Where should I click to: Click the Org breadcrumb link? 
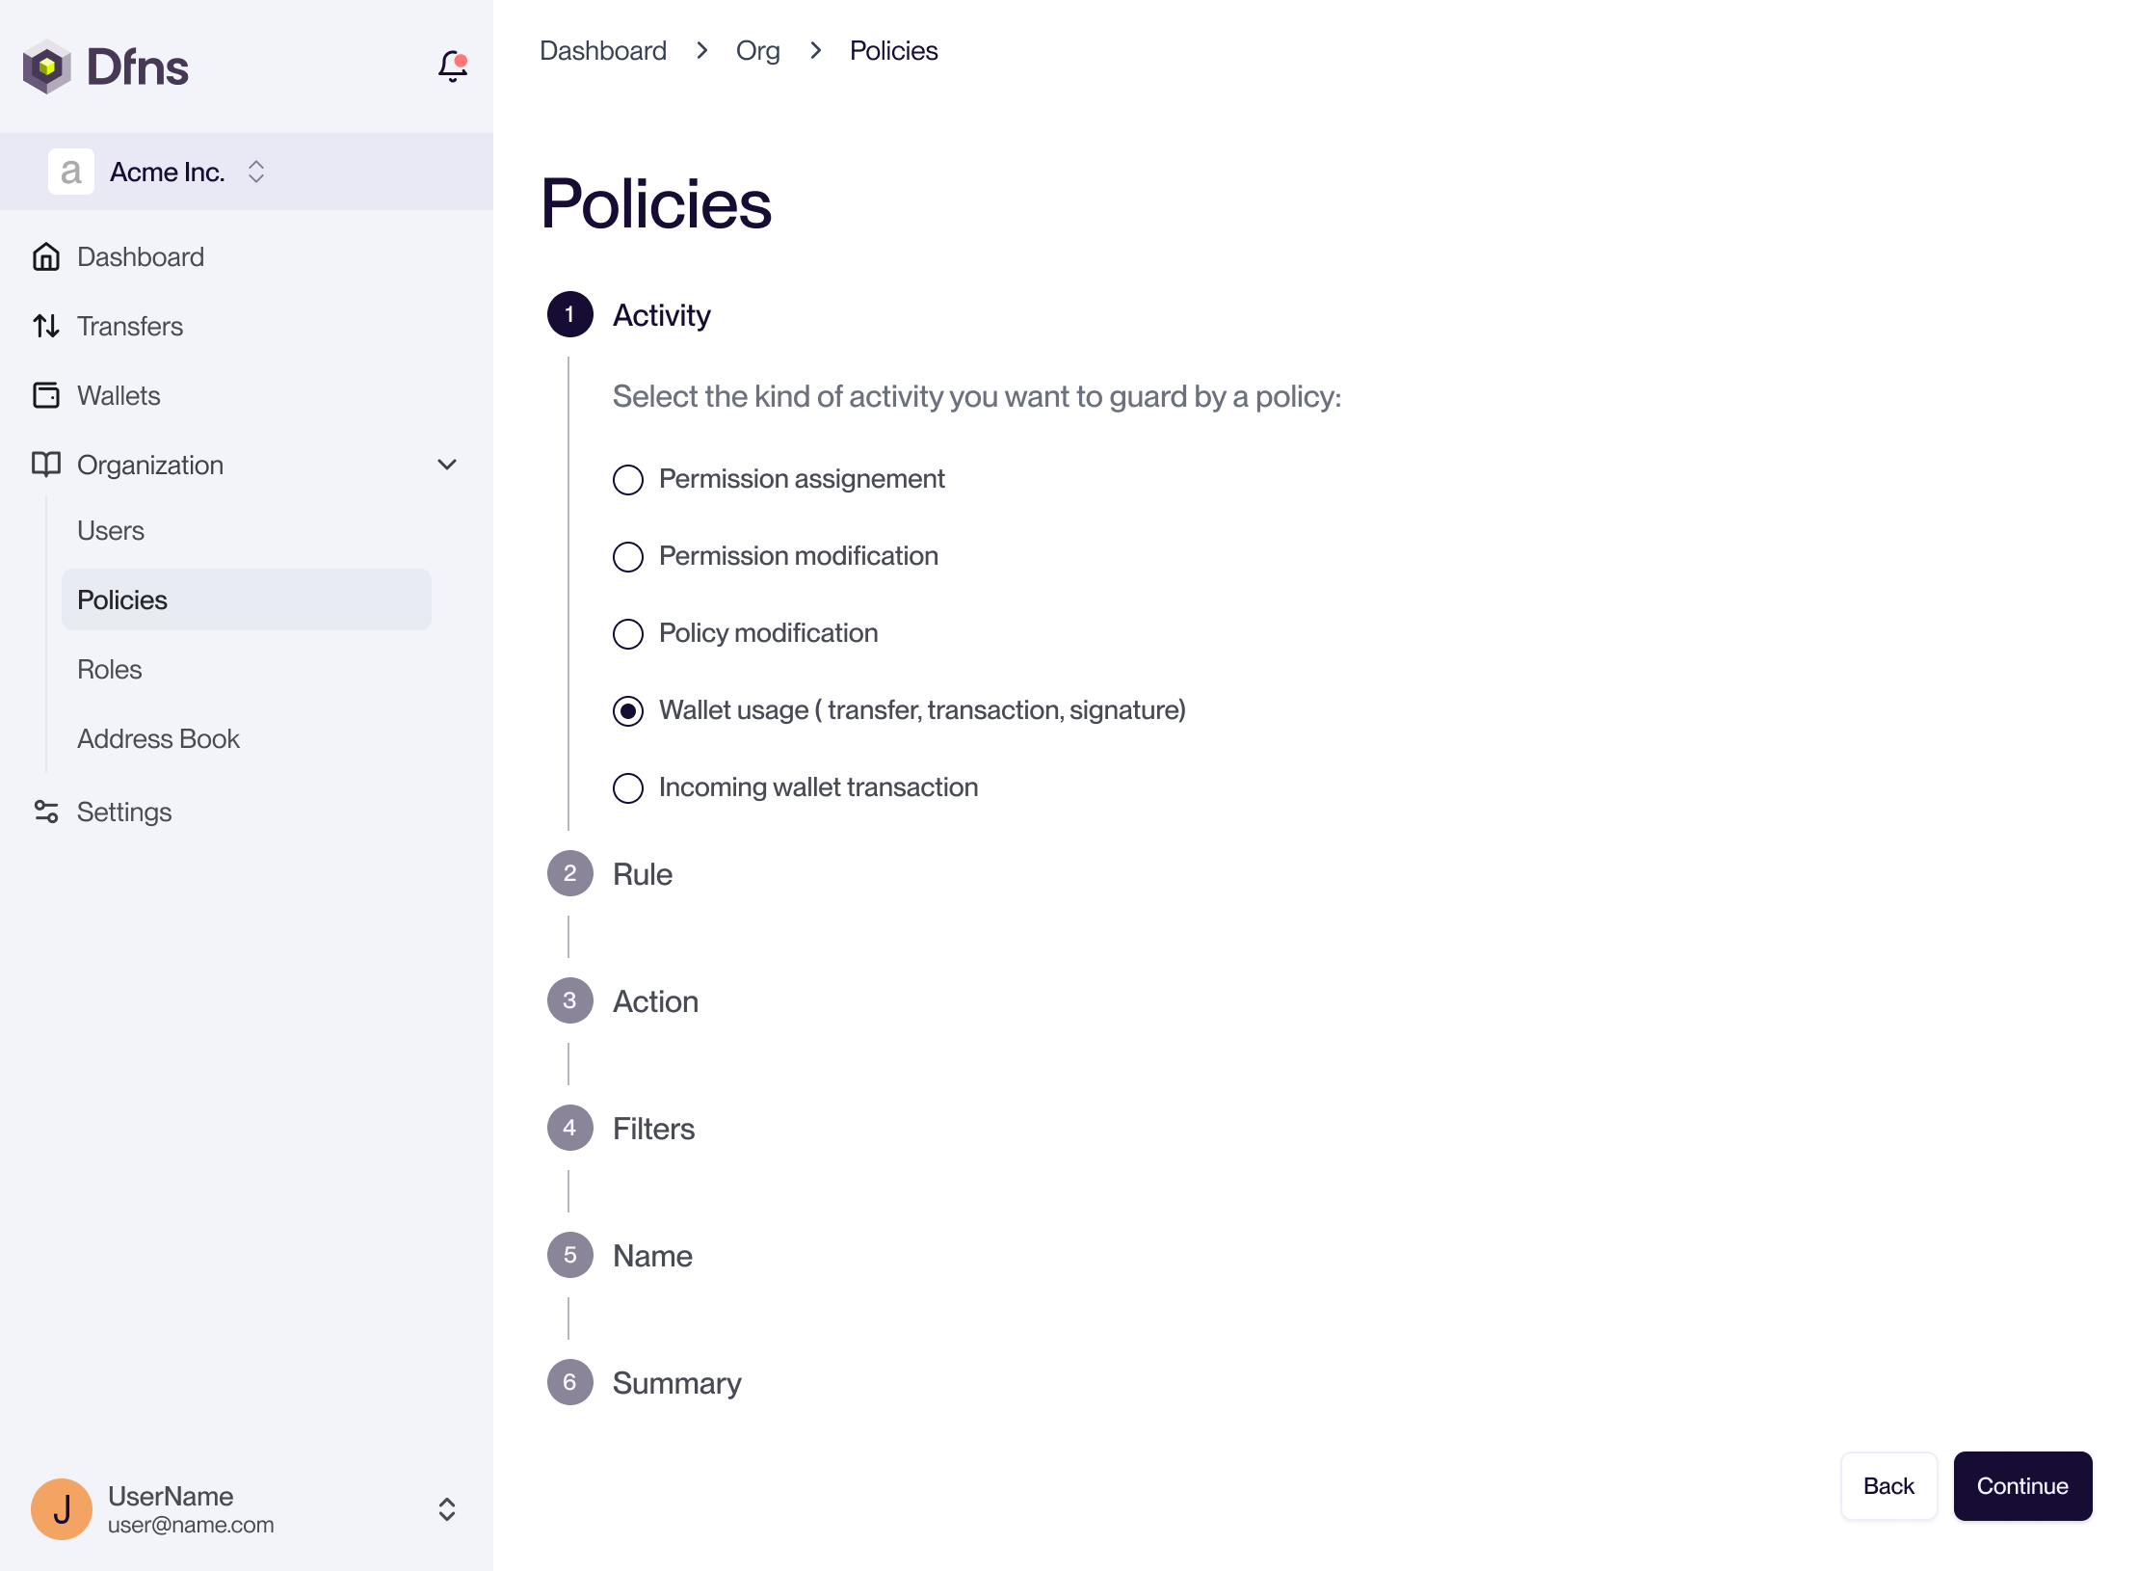[x=757, y=51]
